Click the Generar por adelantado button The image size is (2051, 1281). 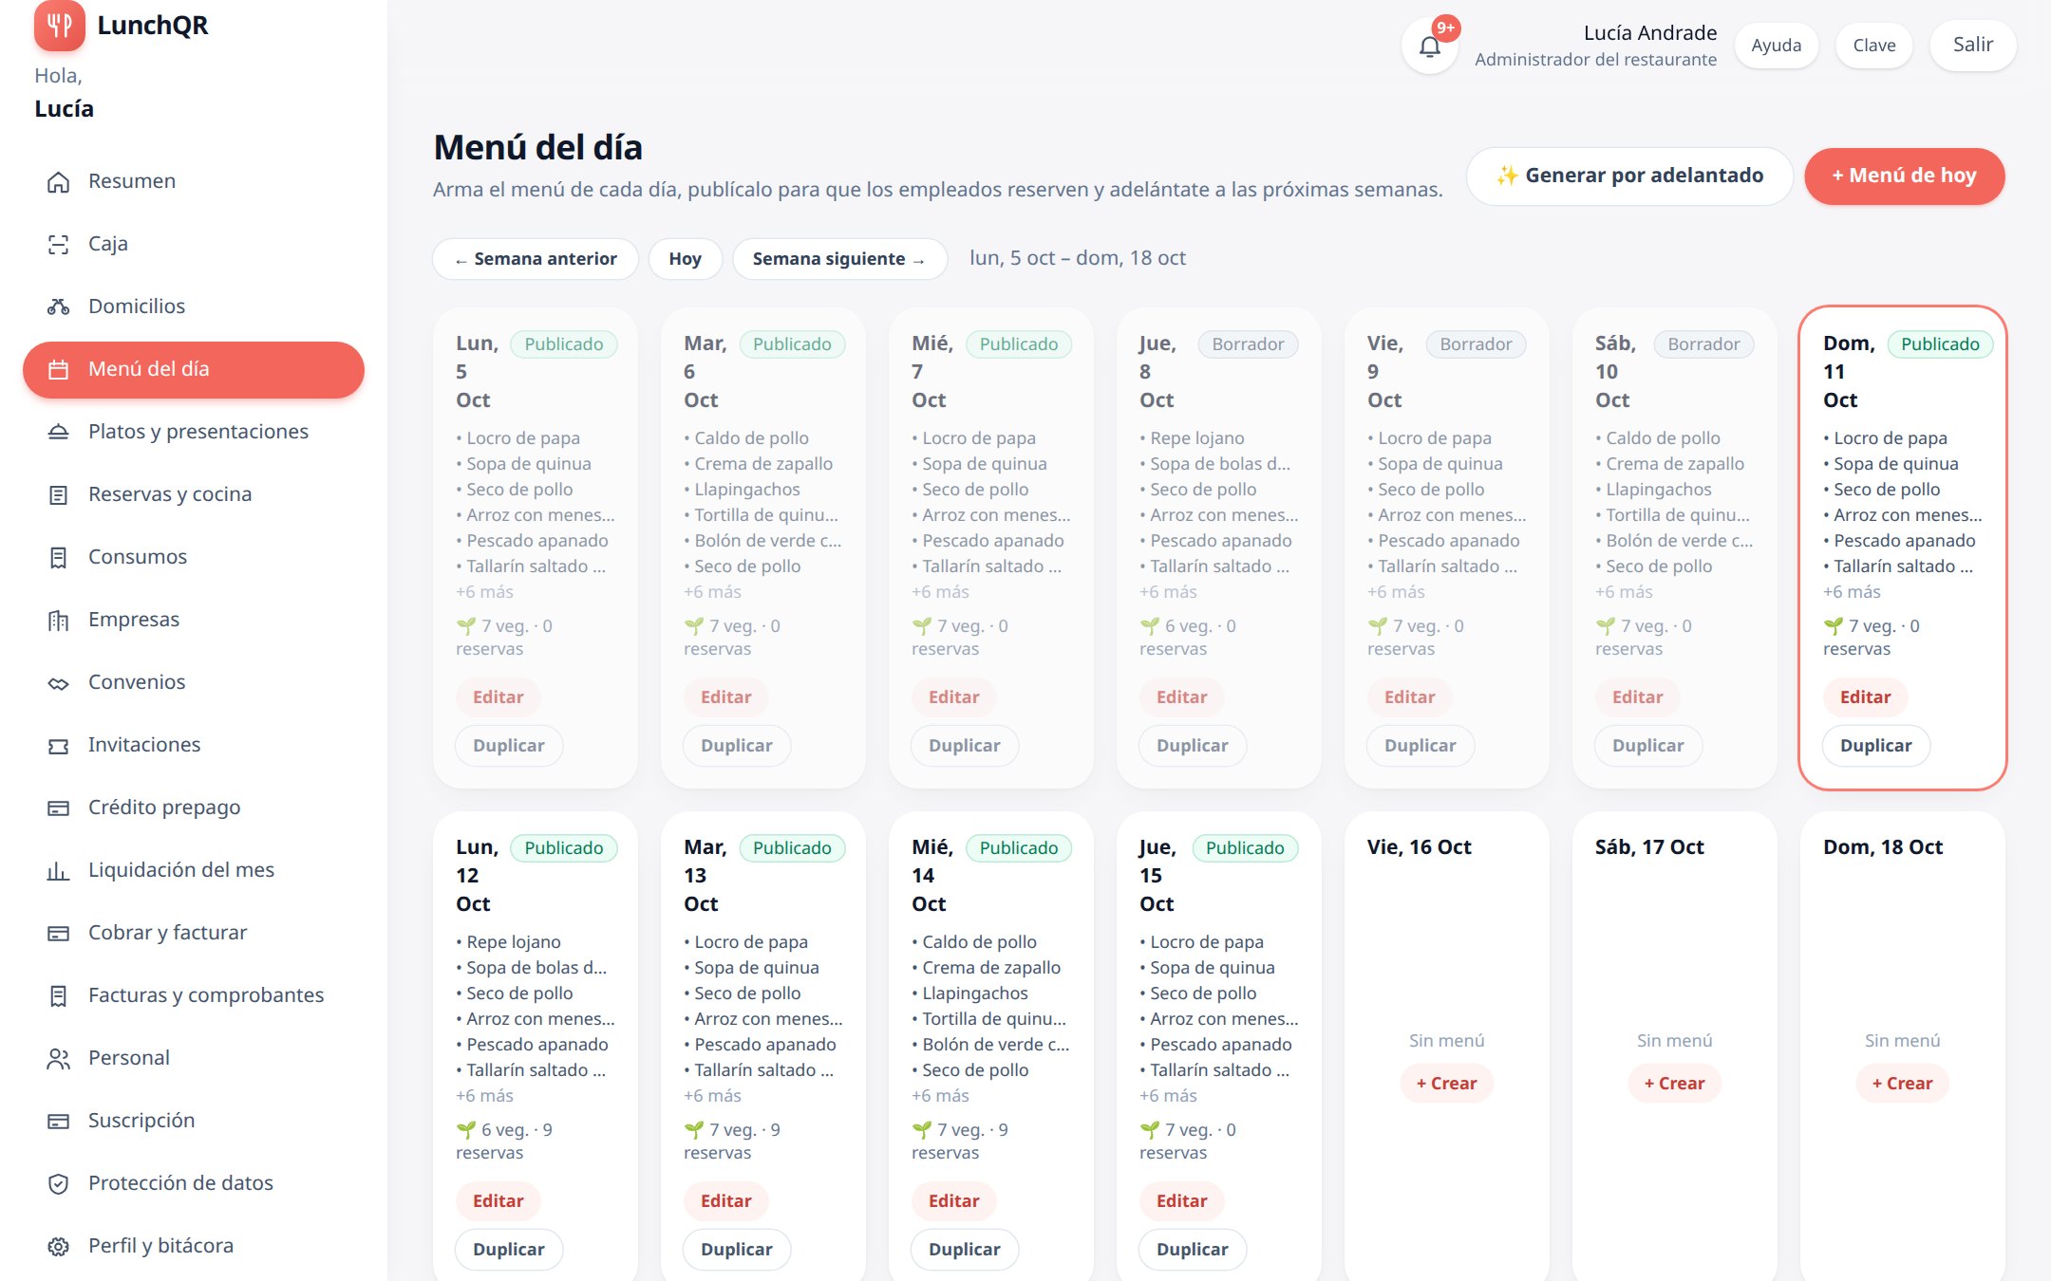click(x=1629, y=176)
